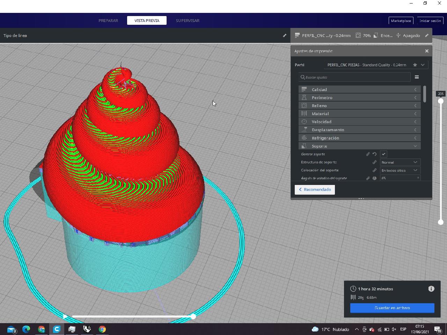This screenshot has width=447, height=335.
Task: Click the function icon for Ángulo de voladizo
Action: pyautogui.click(x=374, y=178)
